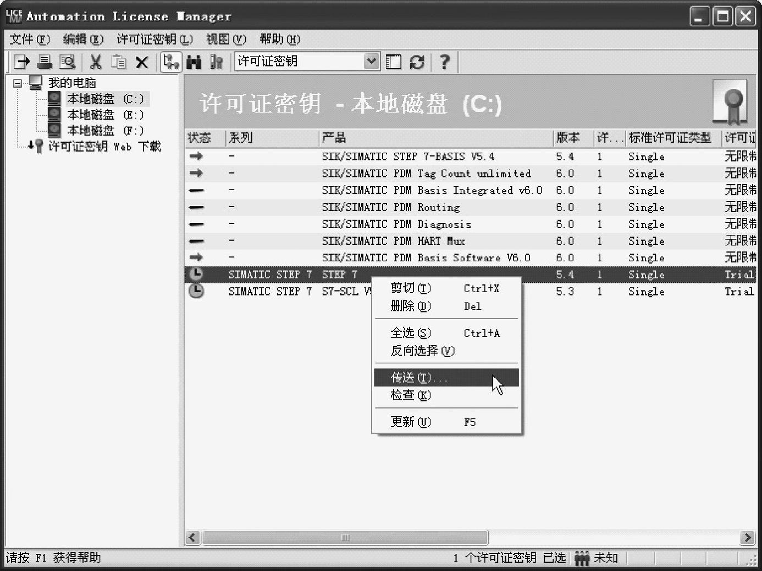Choose 全选(S) from the context menu
The width and height of the screenshot is (762, 571).
(x=446, y=333)
